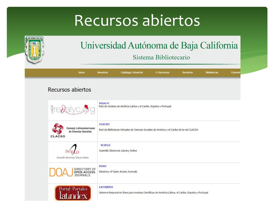Click the Sistema Bibliotecario subtitle
274x205 pixels.
pos(161,57)
